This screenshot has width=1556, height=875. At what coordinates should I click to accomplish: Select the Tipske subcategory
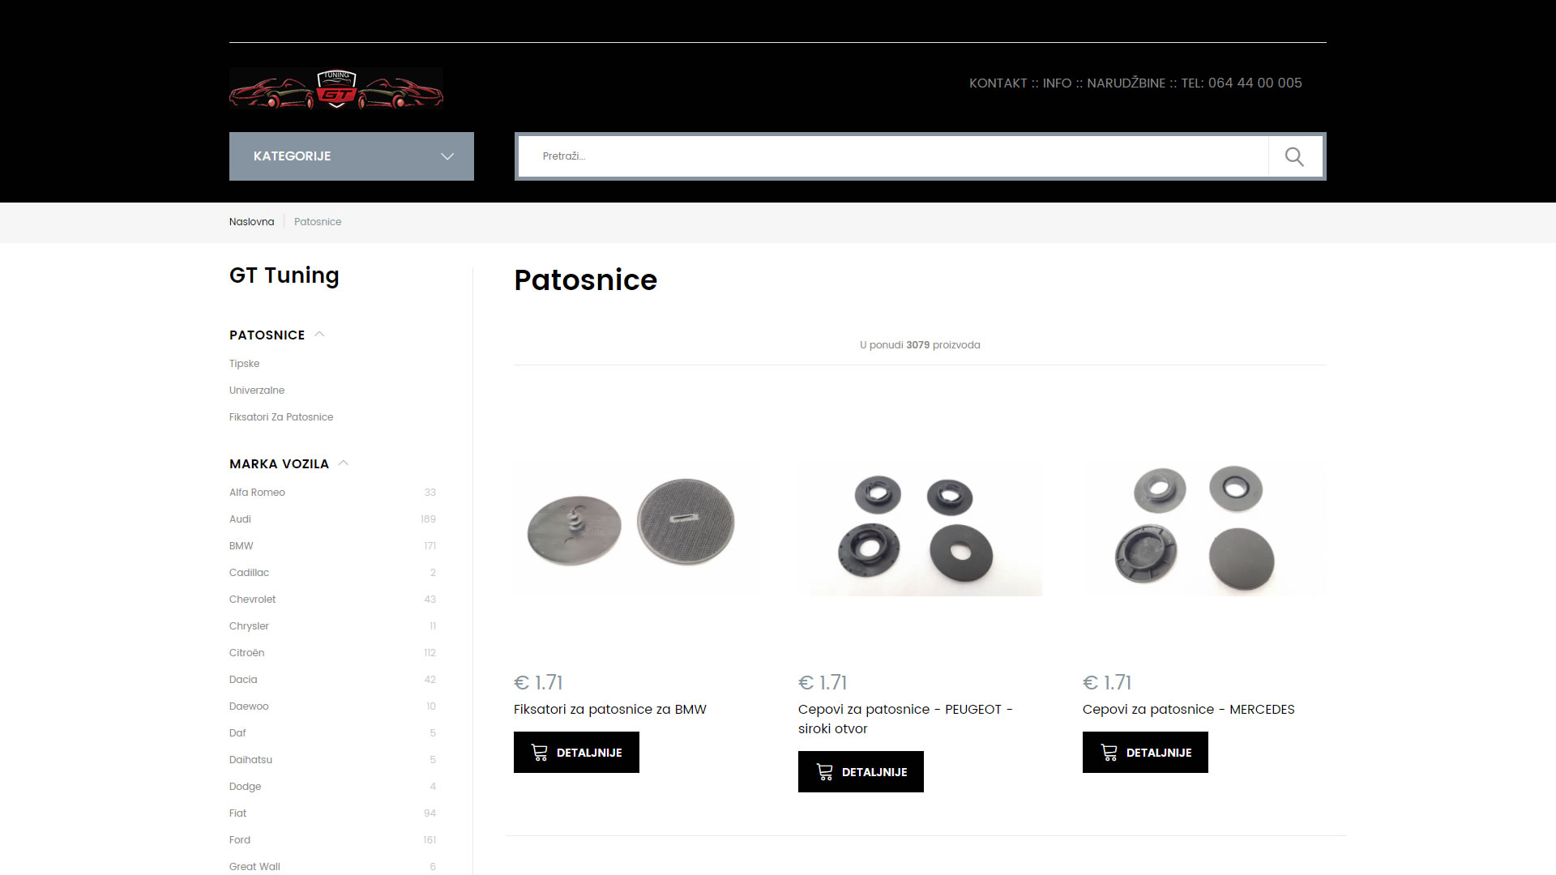pyautogui.click(x=244, y=364)
